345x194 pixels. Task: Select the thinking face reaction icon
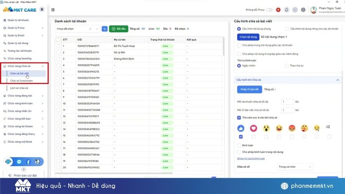304,128
